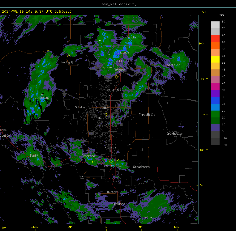
Task: Select the orange 60-57 dBZ legend swatch
Action: (x=215, y=45)
